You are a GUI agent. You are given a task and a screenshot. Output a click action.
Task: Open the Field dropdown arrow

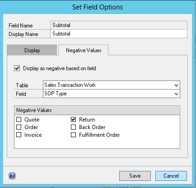tap(176, 94)
